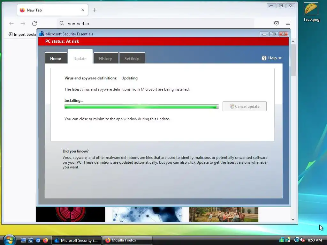Minimize the Security Essentials window
The width and height of the screenshot is (327, 245).
tap(264, 34)
